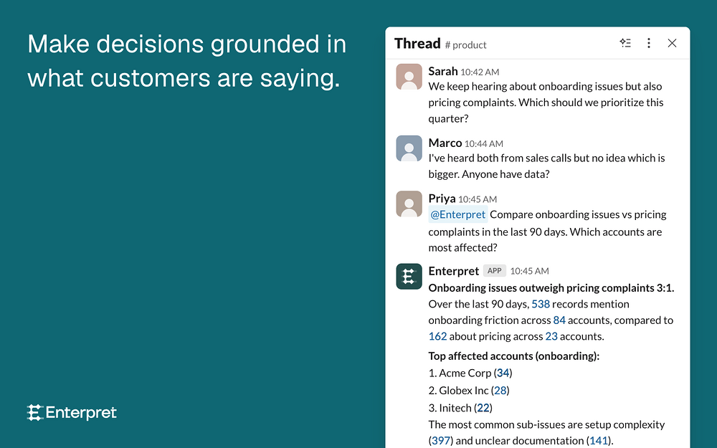The height and width of the screenshot is (448, 717).
Task: Open the 538 records link
Action: [x=541, y=304]
